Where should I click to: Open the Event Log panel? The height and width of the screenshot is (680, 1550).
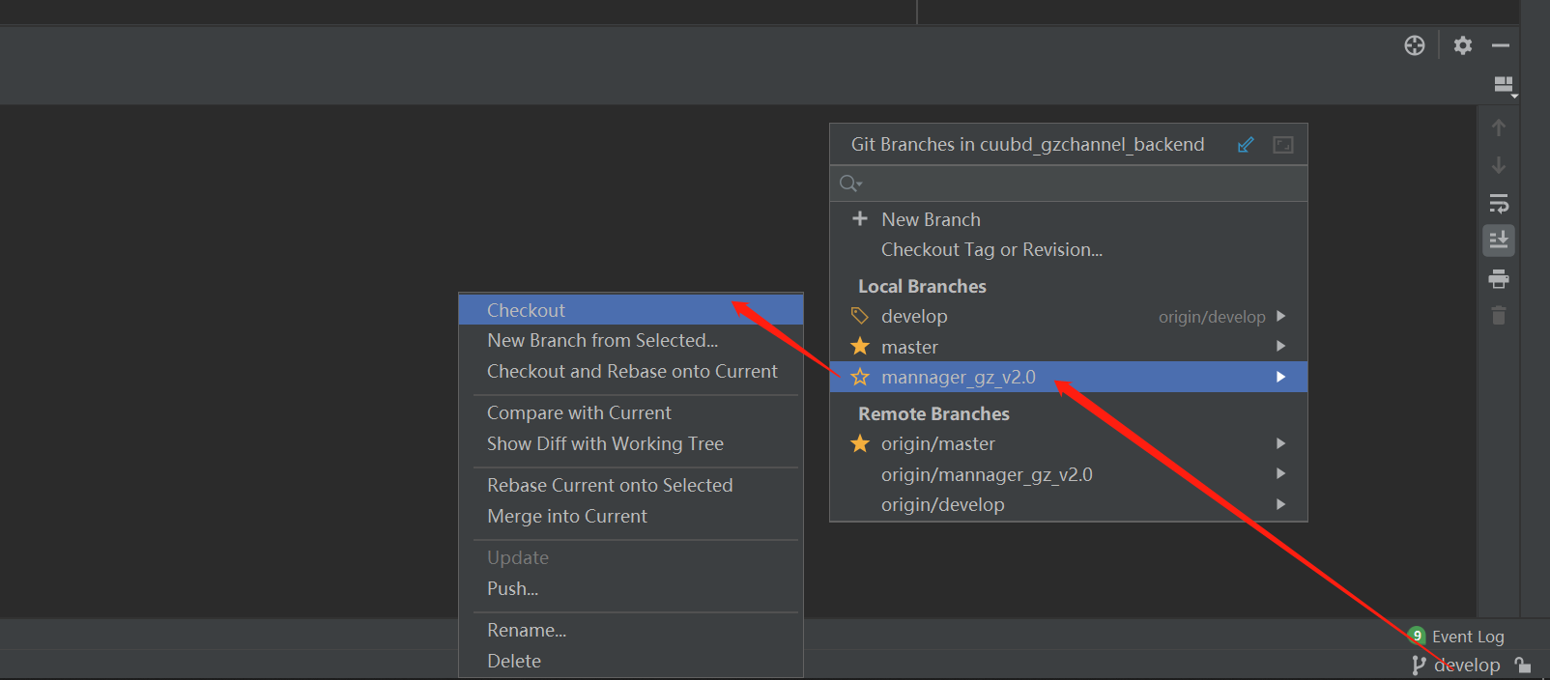pos(1468,637)
